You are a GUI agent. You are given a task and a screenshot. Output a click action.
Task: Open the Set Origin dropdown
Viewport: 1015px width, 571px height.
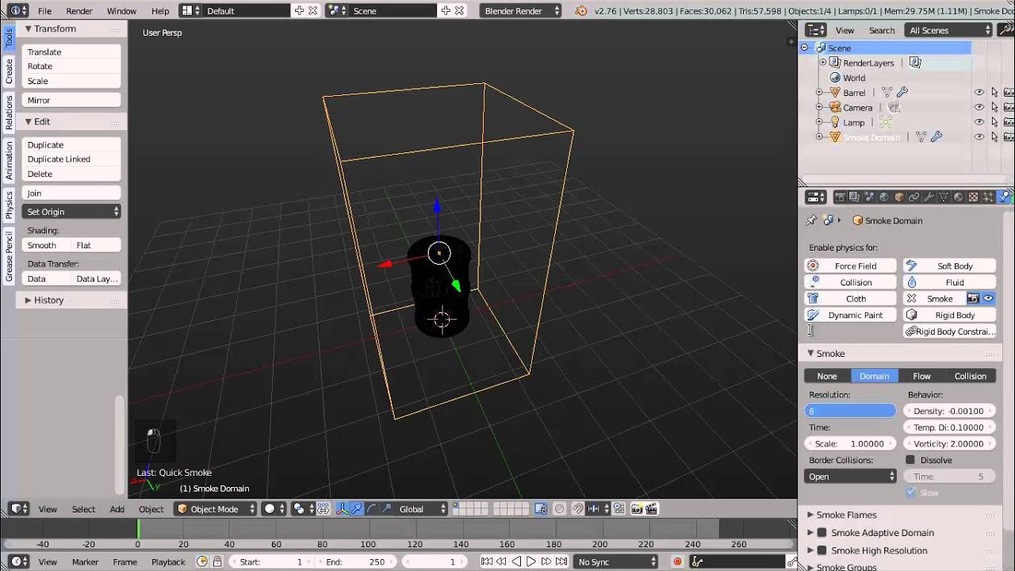(71, 212)
